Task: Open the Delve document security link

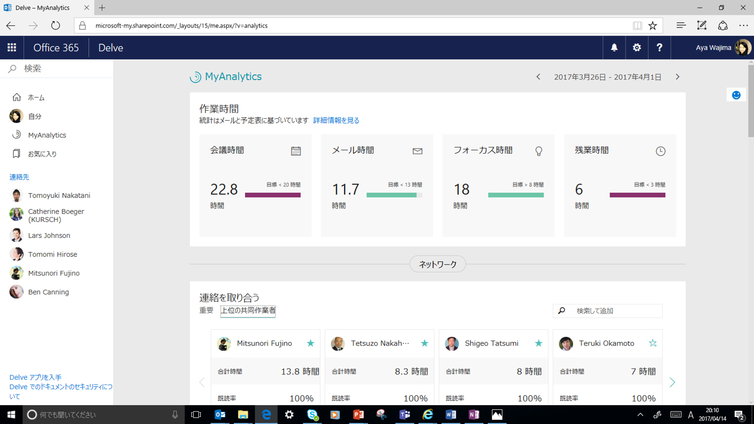Action: coord(61,392)
